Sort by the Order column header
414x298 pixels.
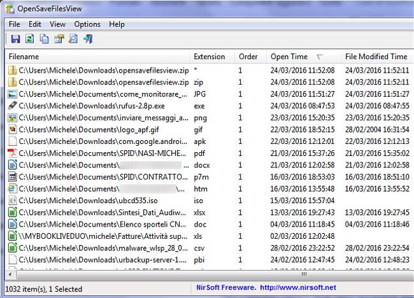pos(250,57)
